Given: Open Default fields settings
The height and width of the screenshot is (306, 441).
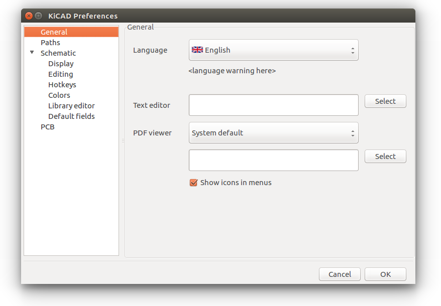Looking at the screenshot, I should 71,116.
